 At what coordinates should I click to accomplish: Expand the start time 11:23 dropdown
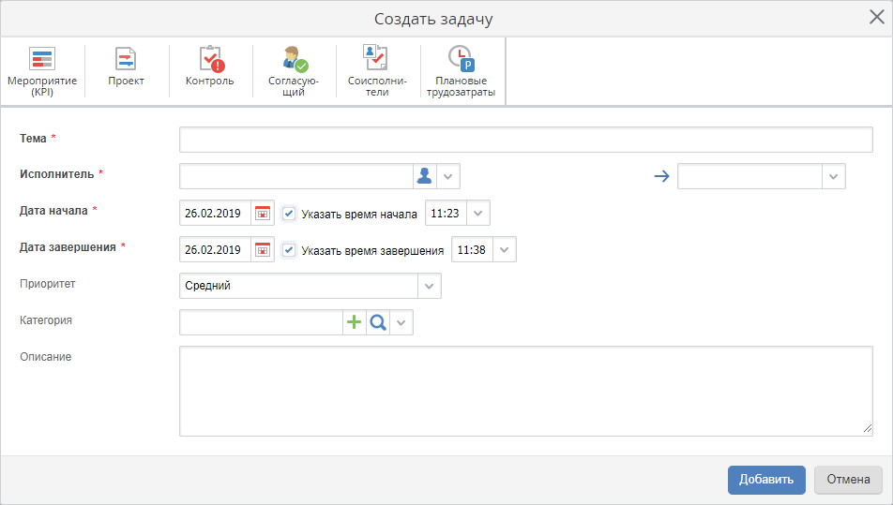(477, 214)
